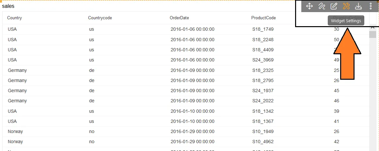Select product code S18_1749 cell

263,29
